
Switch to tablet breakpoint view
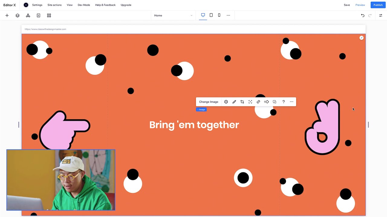coord(211,15)
